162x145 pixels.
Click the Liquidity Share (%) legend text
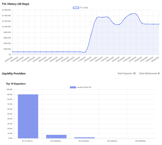(84, 87)
